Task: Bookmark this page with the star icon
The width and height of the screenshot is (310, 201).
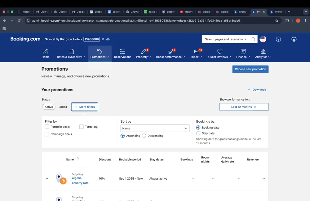Action: (x=277, y=20)
